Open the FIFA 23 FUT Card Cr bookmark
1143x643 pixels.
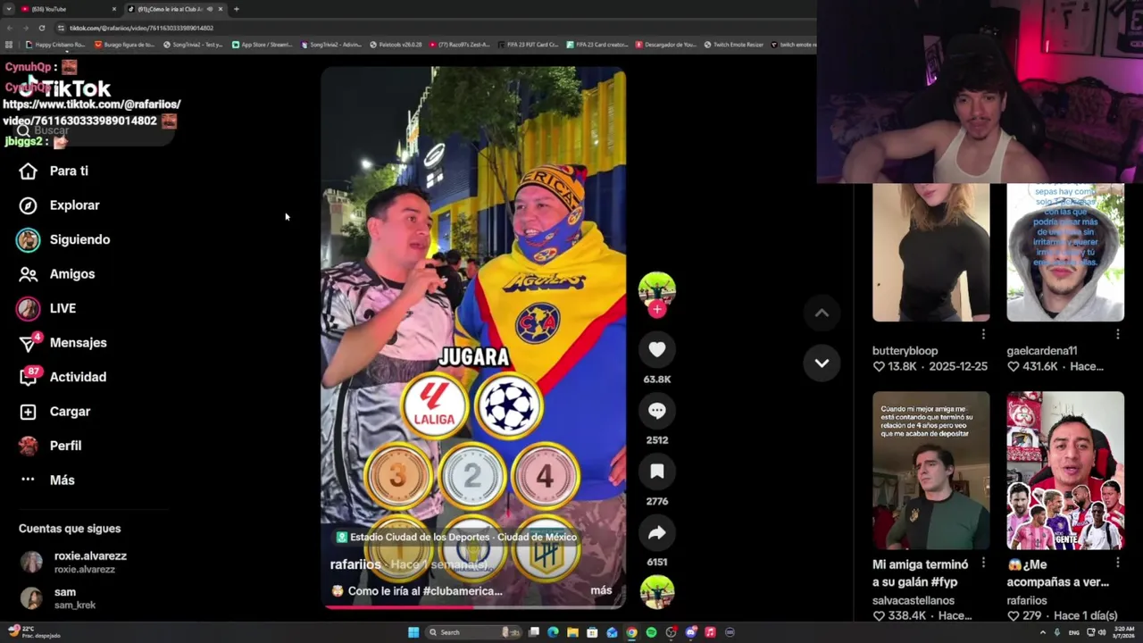click(529, 45)
